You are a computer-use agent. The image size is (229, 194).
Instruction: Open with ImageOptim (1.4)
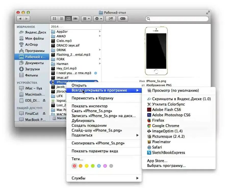tap(179, 131)
